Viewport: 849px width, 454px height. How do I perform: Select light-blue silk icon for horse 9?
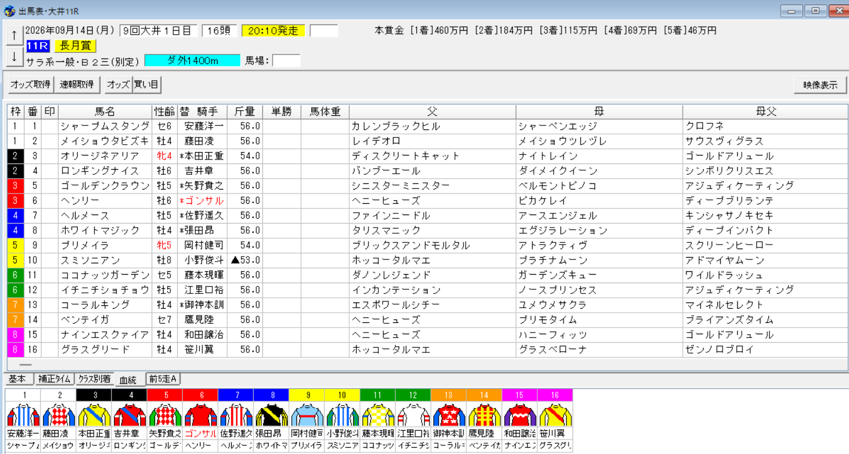click(307, 415)
